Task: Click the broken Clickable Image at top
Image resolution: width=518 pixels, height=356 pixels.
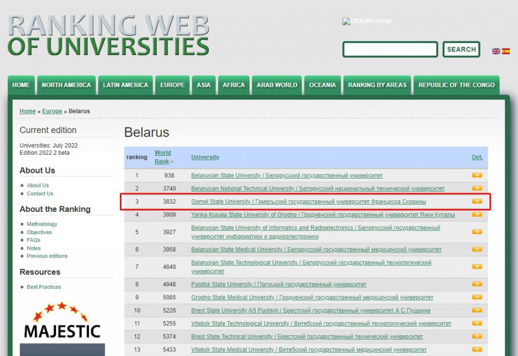Action: click(367, 21)
